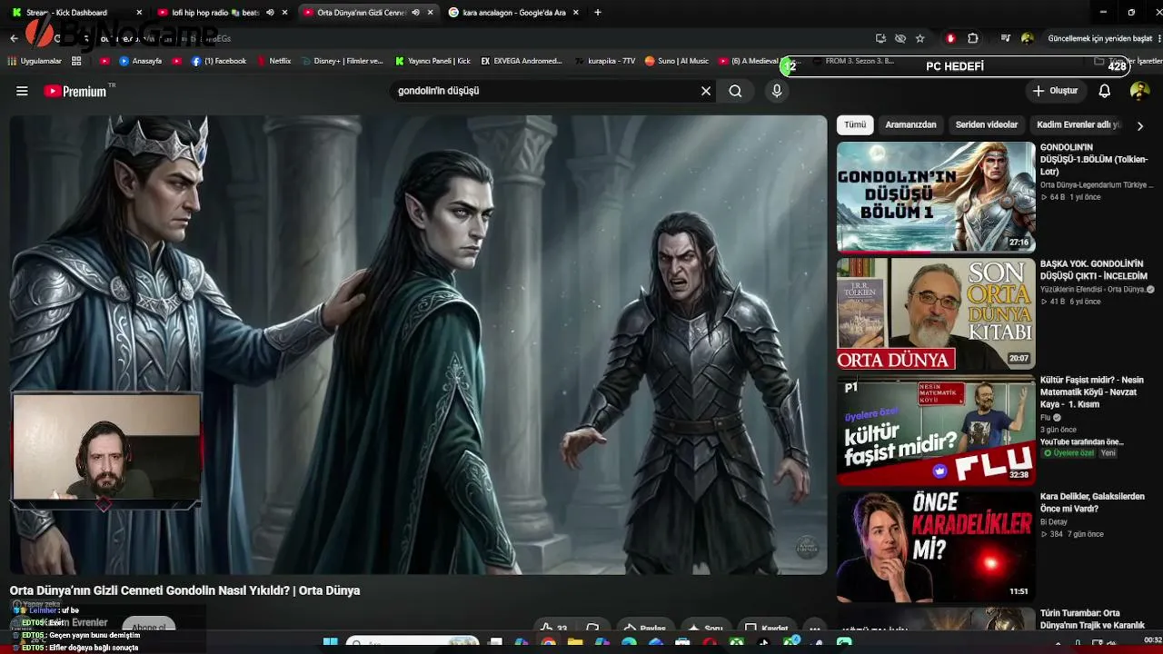Clear the search text with the X icon
The image size is (1163, 654).
coord(706,91)
